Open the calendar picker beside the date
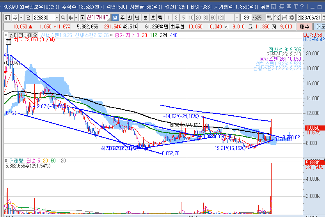325x217 pixels. click(323, 18)
